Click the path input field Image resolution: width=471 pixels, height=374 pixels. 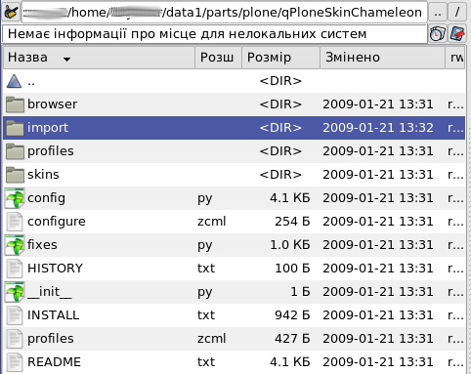(225, 13)
